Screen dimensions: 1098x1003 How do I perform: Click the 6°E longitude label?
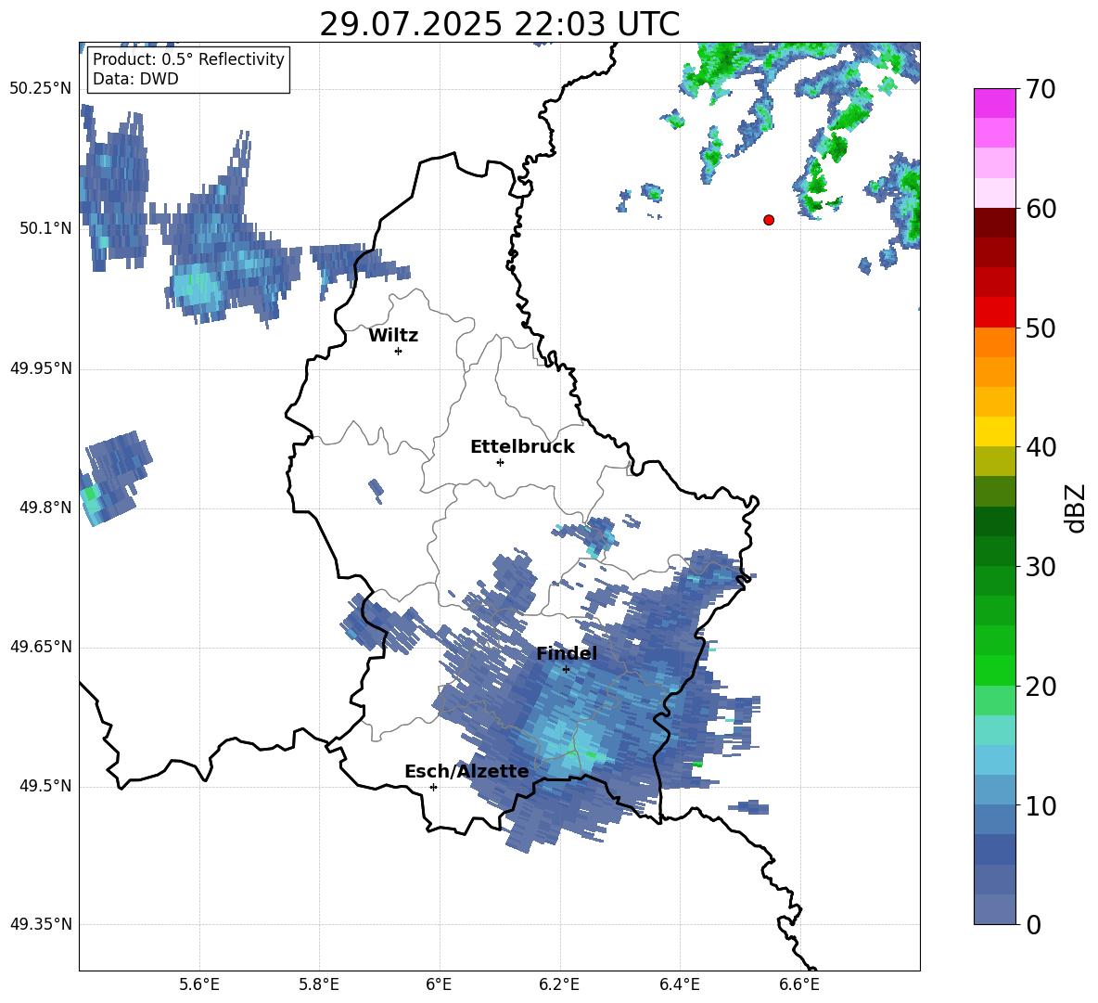click(x=439, y=984)
